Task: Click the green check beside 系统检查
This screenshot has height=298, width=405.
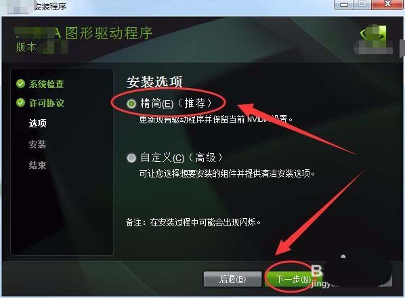Action: coord(21,84)
